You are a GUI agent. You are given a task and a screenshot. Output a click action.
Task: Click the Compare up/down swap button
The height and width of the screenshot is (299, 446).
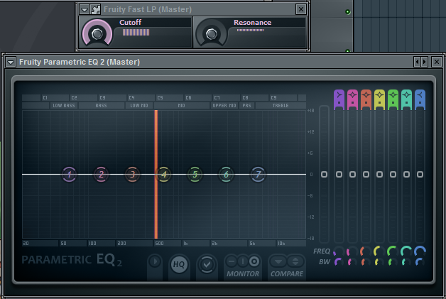tap(295, 261)
